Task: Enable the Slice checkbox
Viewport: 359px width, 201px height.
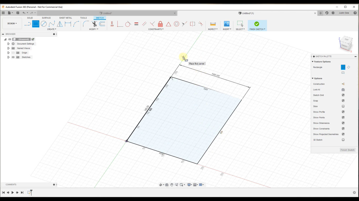Action: 343,106
